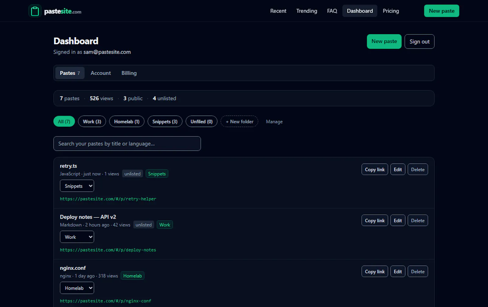
Task: Open the nginx.conf paste title
Action: tap(73, 268)
